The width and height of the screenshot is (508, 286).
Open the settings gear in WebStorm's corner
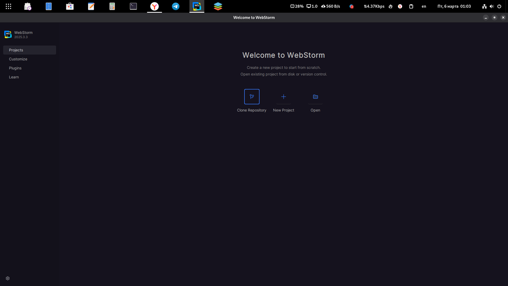[x=8, y=278]
